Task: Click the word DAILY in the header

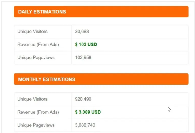Action: (25, 12)
